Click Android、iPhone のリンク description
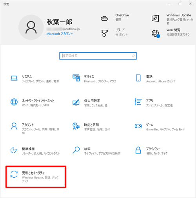This screenshot has width=196, height=198. click(x=161, y=81)
